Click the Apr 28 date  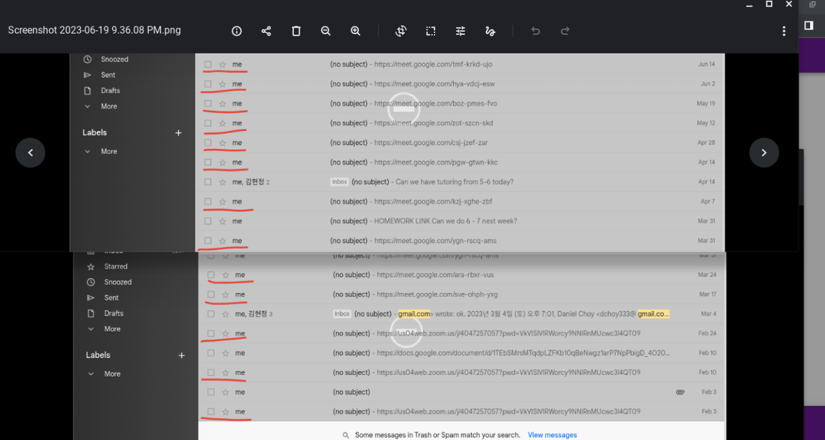pyautogui.click(x=706, y=143)
